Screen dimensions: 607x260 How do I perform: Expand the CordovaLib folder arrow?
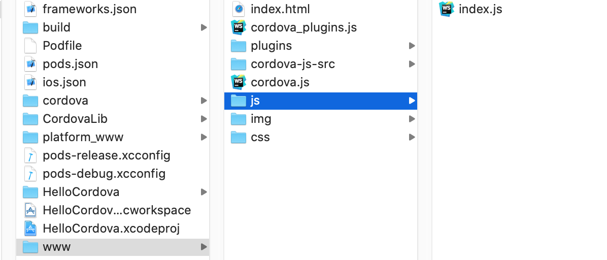[204, 119]
